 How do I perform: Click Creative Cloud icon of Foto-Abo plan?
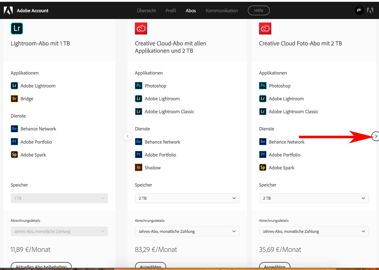pos(265,28)
